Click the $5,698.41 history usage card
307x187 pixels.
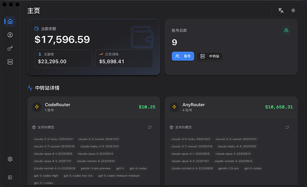tap(124, 59)
